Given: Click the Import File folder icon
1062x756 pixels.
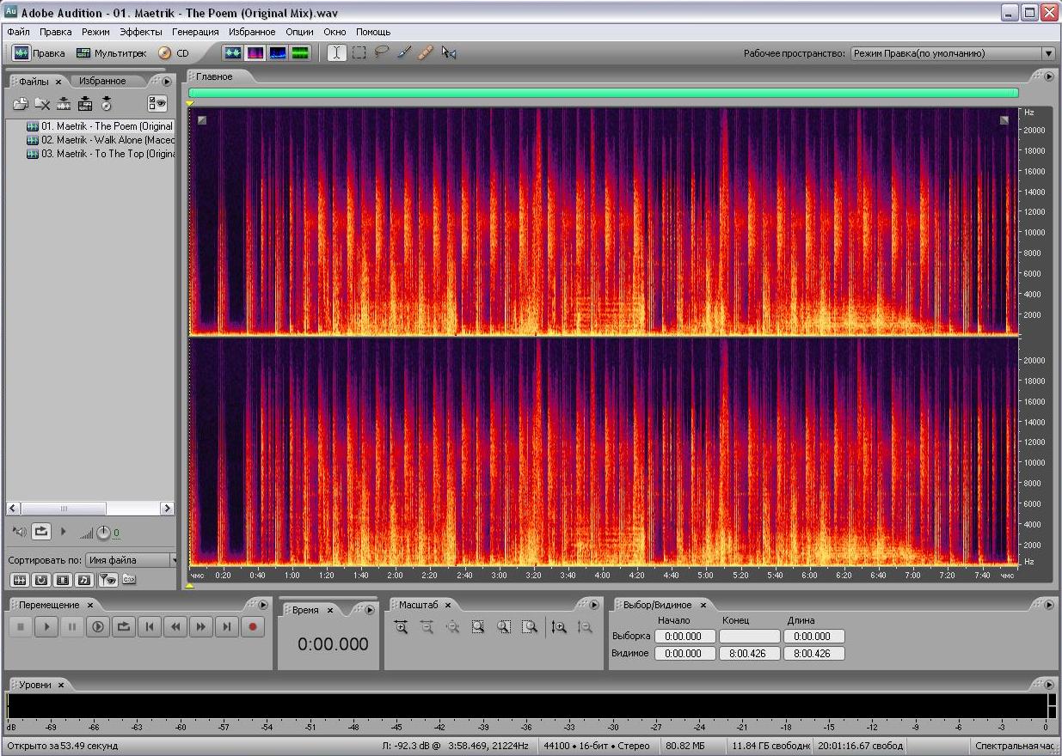Looking at the screenshot, I should pos(21,104).
